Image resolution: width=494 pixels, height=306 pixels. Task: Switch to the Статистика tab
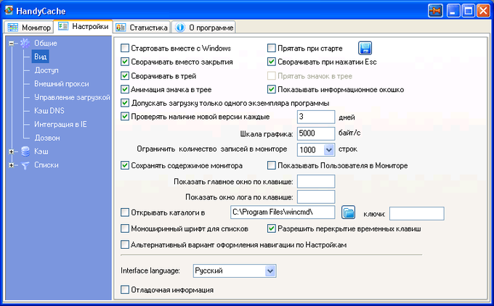tap(142, 28)
